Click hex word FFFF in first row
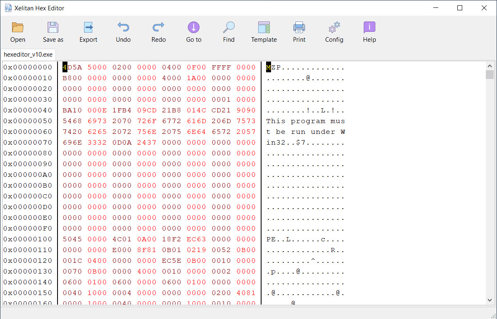The height and width of the screenshot is (319, 497). (221, 67)
